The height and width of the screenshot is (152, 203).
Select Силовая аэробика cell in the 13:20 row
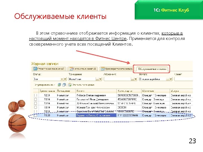point(181,115)
